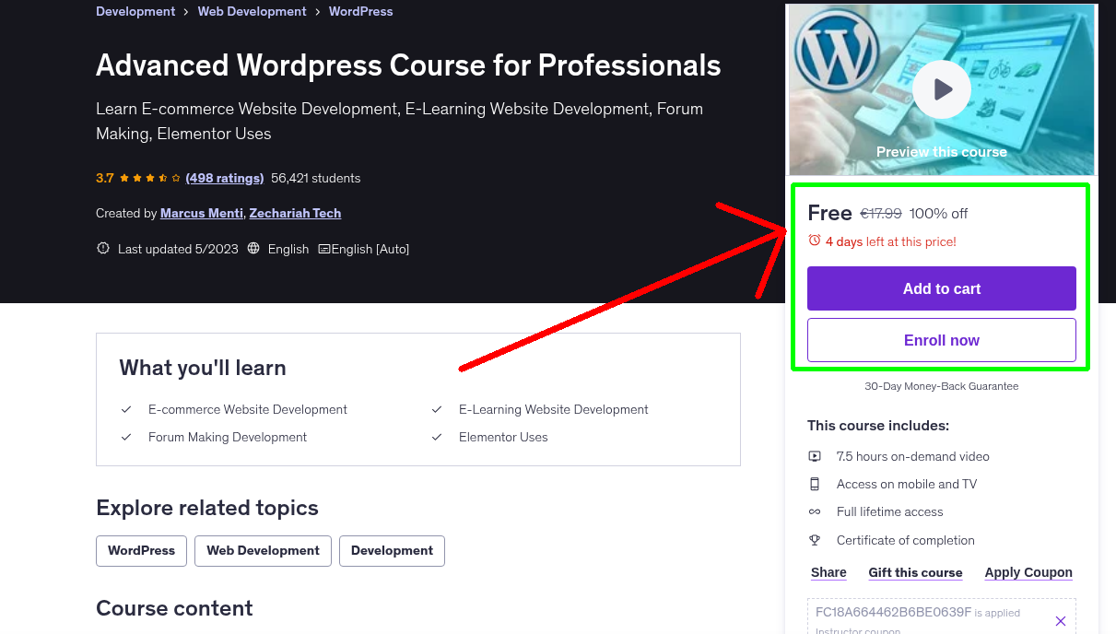Click the checkmark beside Forum Making Development

pos(126,437)
